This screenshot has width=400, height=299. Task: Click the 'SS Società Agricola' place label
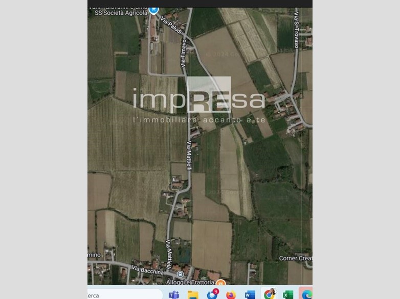click(x=121, y=13)
